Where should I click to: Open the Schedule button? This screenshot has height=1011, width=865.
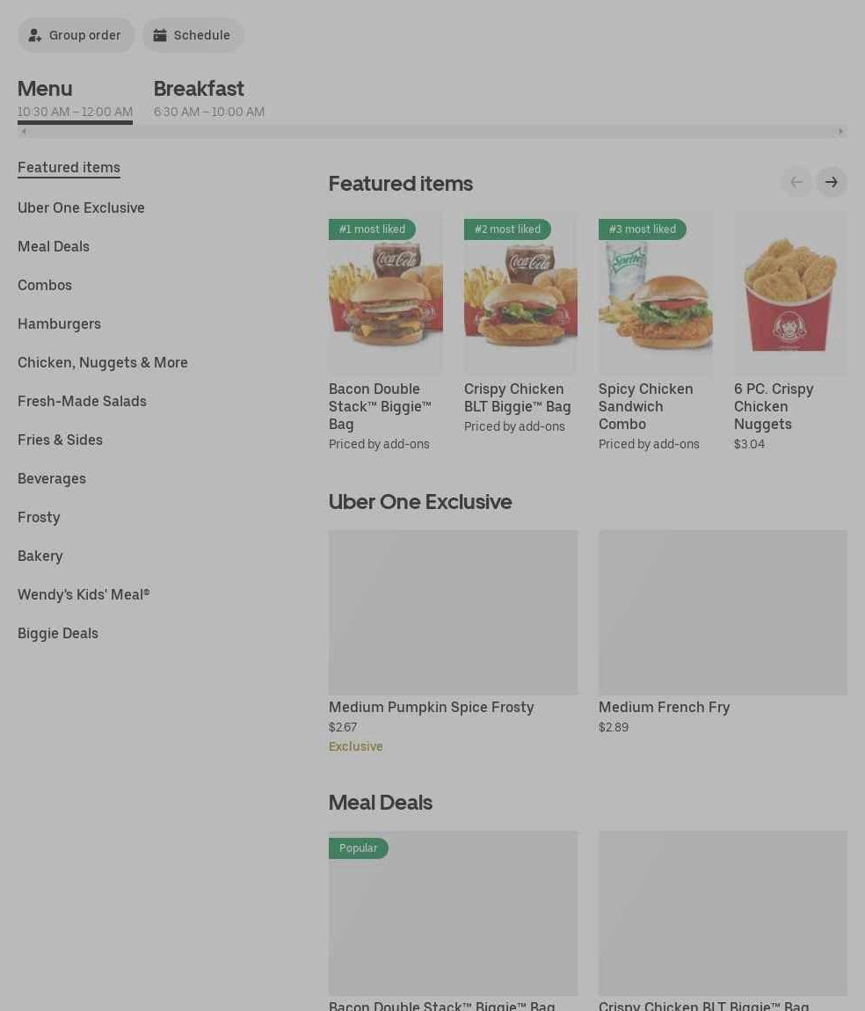pos(193,35)
